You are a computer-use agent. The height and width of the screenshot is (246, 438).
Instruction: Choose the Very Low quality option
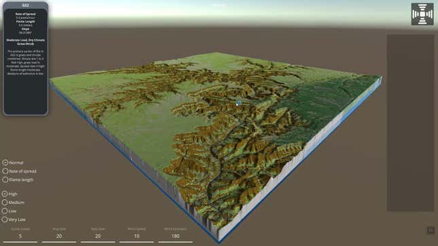pos(14,220)
